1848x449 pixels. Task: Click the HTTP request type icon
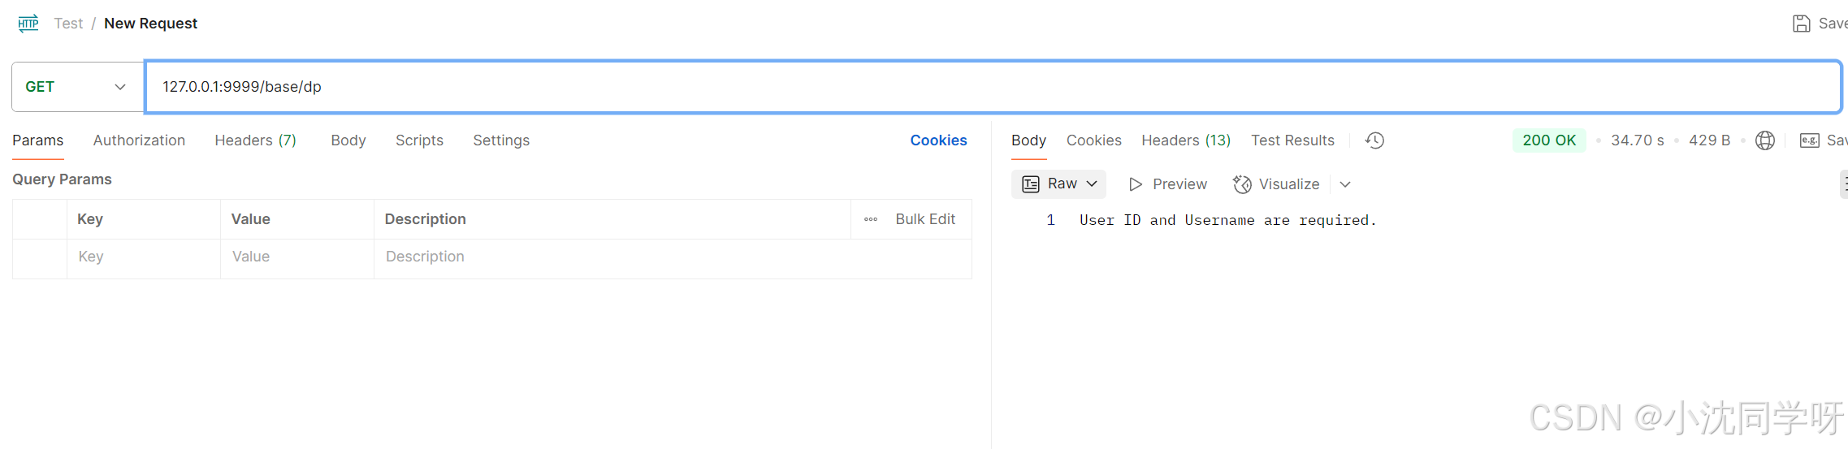coord(28,24)
